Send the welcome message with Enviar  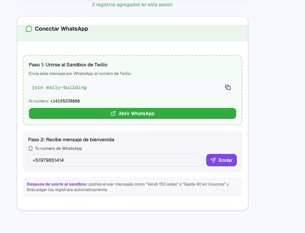tap(221, 160)
